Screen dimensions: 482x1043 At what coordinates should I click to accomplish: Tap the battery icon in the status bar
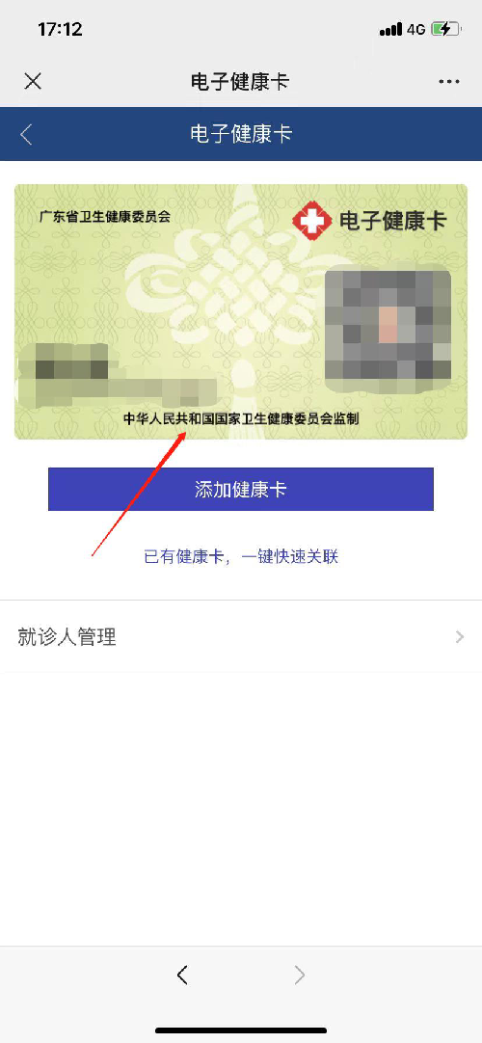coord(444,29)
